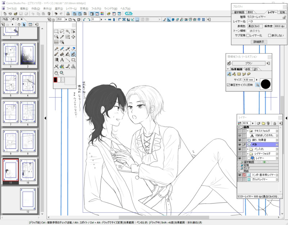The image size is (288, 225).
Task: Select the black drawing color swatch
Action: tap(55, 80)
